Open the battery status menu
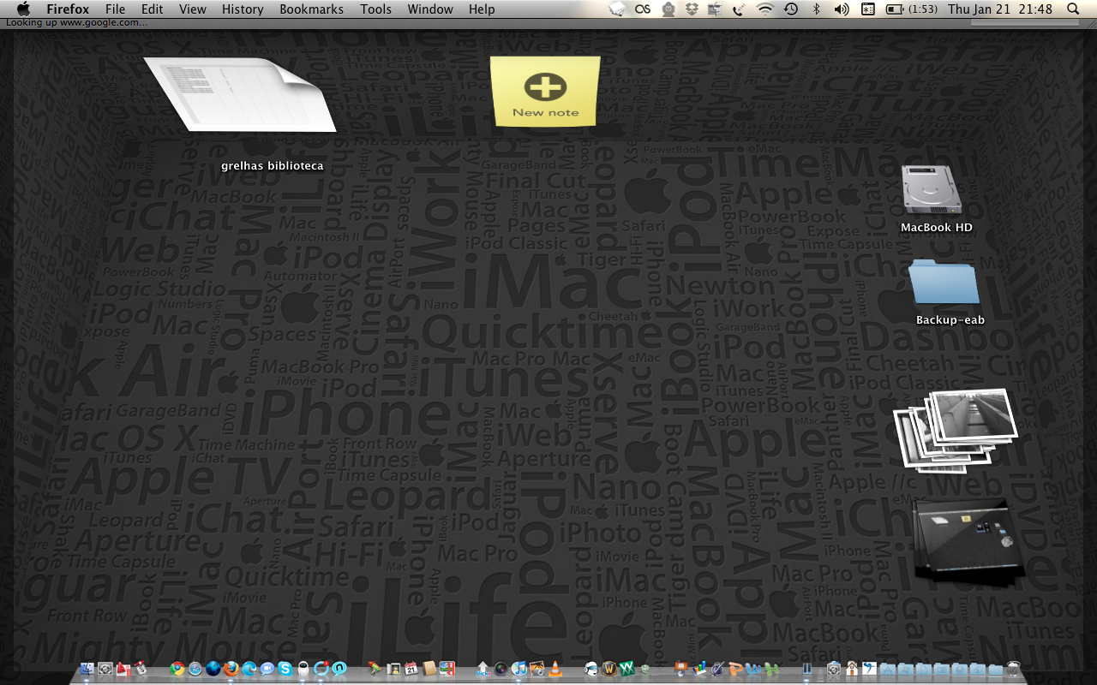The height and width of the screenshot is (685, 1097). (896, 10)
